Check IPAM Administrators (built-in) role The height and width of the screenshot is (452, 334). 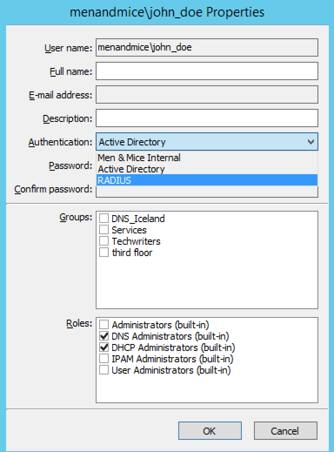click(x=104, y=359)
